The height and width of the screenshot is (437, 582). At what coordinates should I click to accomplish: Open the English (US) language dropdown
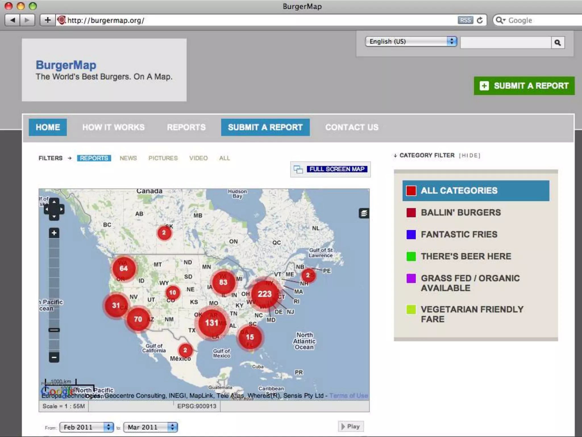[x=411, y=42]
